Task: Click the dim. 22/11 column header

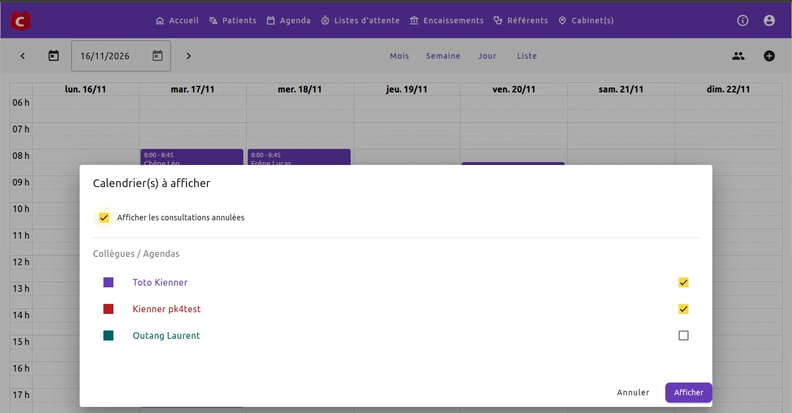Action: (x=728, y=89)
